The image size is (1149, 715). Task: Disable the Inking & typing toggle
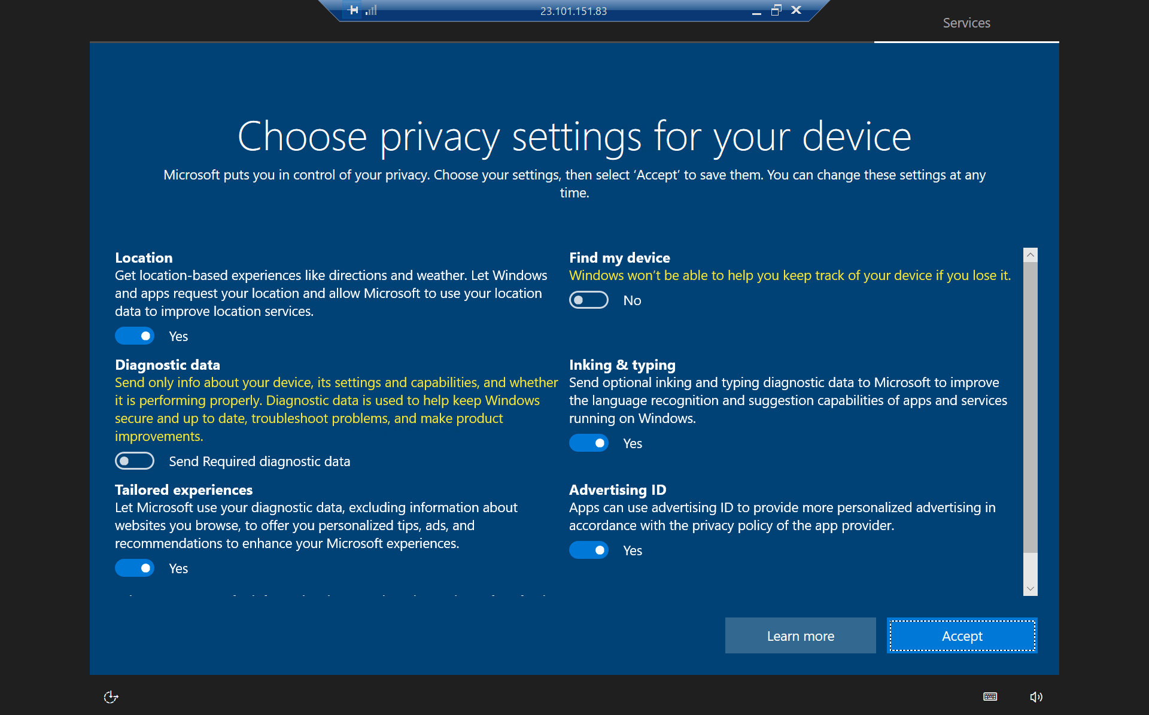click(588, 443)
